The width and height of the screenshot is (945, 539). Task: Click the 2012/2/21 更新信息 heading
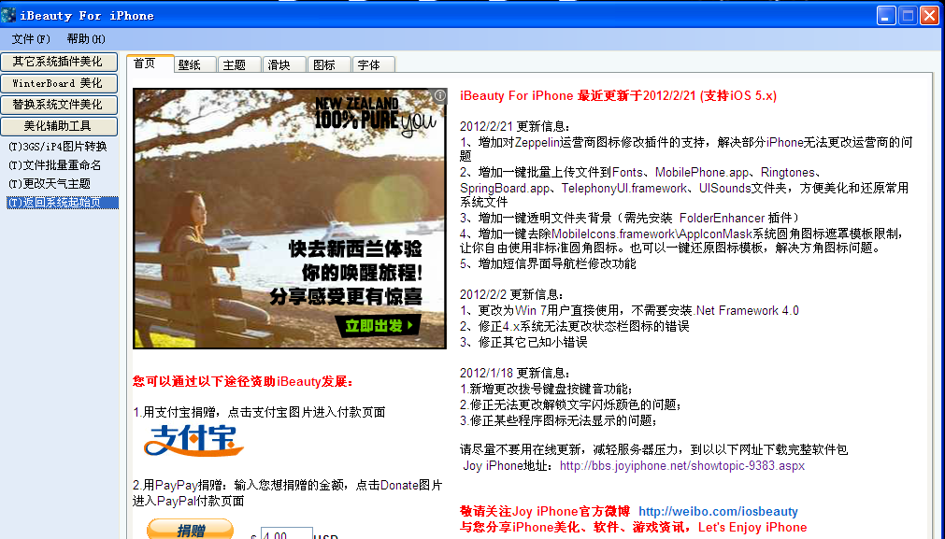pyautogui.click(x=515, y=126)
